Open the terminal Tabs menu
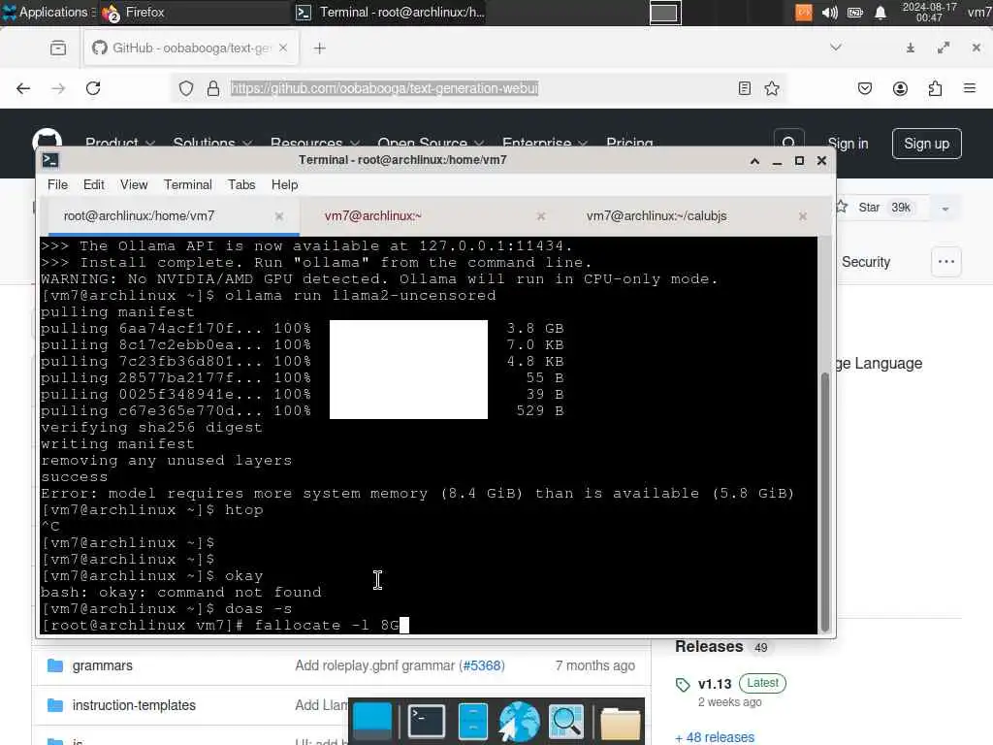993x745 pixels. pyautogui.click(x=241, y=184)
